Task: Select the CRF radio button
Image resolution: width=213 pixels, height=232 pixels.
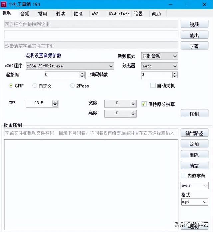Action: click(x=11, y=86)
